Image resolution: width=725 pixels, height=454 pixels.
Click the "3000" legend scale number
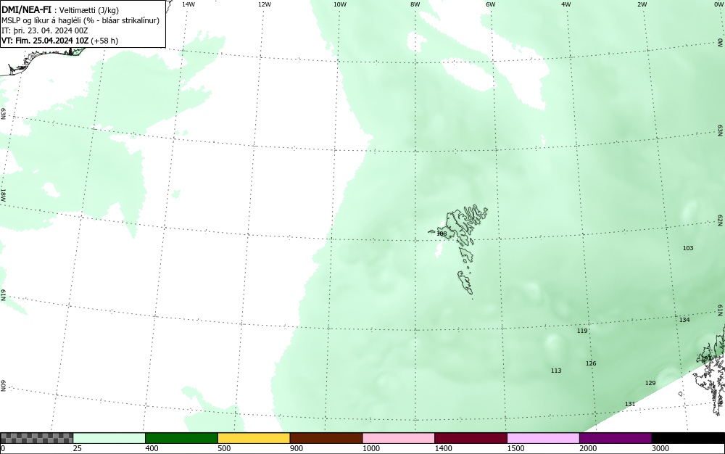coord(660,448)
